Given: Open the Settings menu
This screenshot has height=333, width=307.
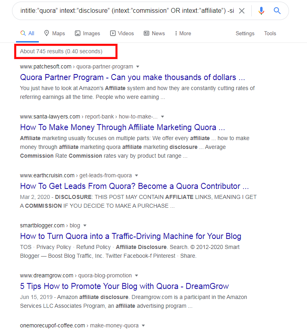Looking at the screenshot, I should (x=245, y=33).
